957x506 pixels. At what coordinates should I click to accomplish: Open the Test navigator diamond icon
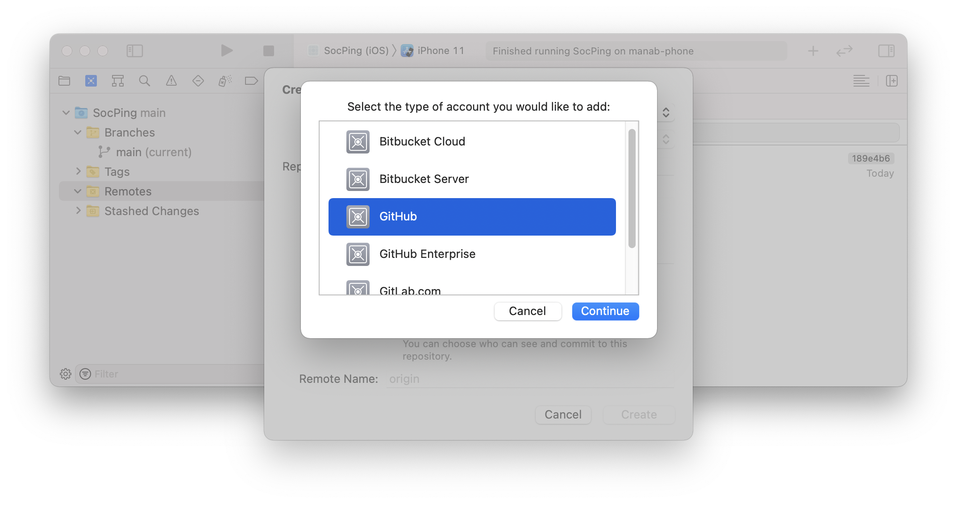click(x=198, y=81)
